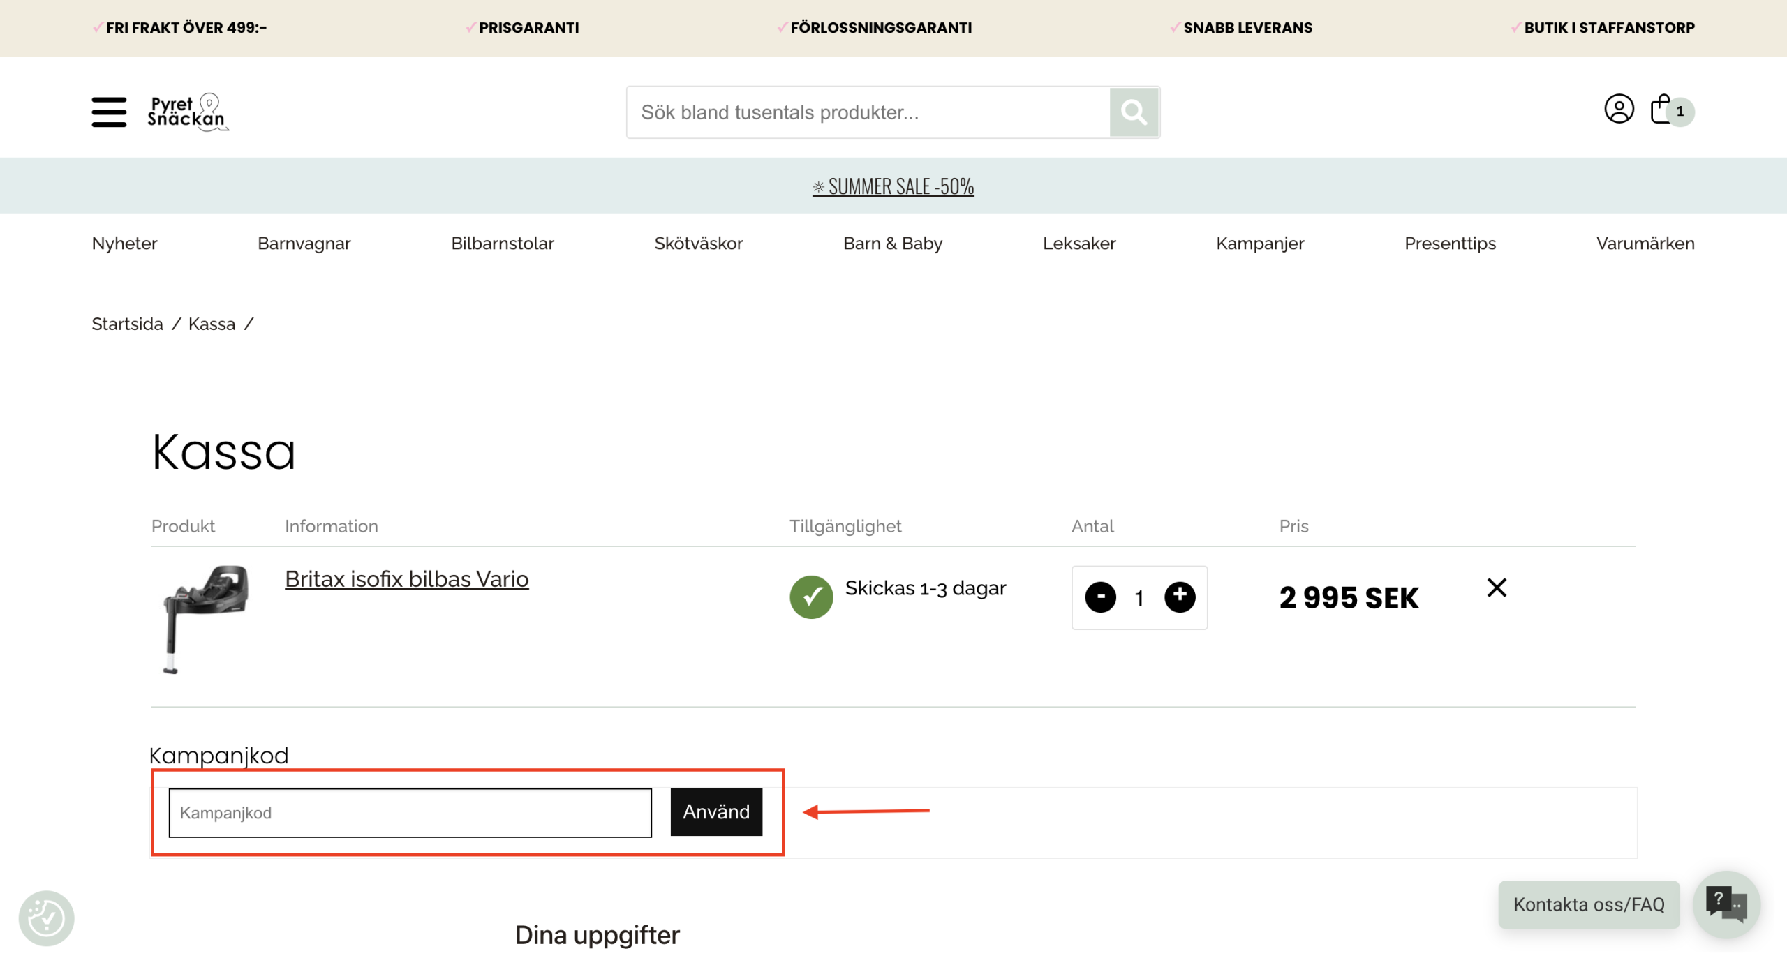Image resolution: width=1787 pixels, height=965 pixels.
Task: Click FRI FRAKT ÖVER 499:- text
Action: tap(186, 28)
